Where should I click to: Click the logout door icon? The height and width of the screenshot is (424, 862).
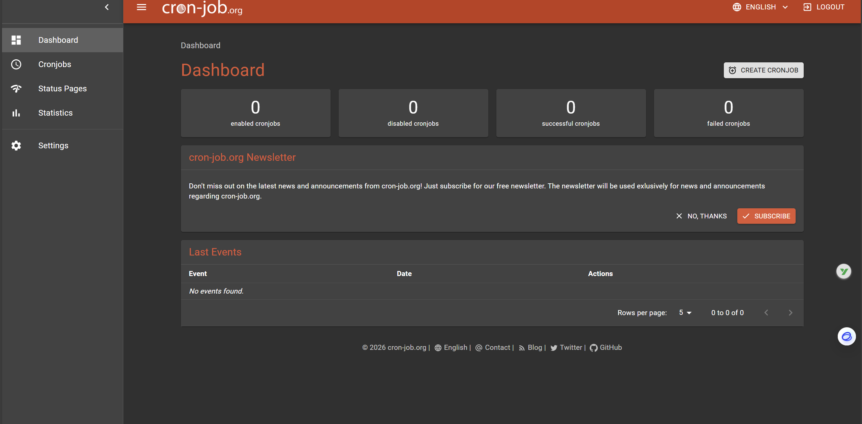pos(807,7)
